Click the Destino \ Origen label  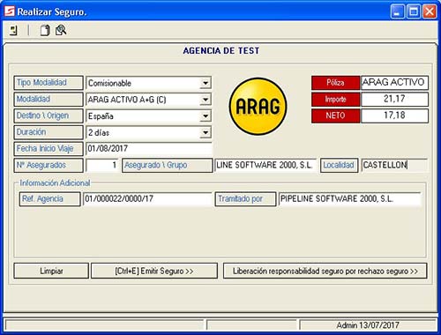click(49, 115)
